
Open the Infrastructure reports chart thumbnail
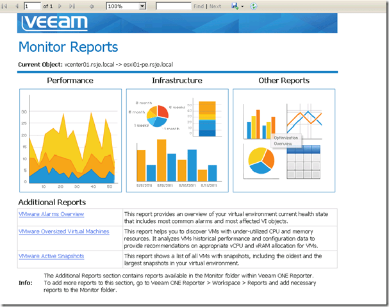(x=177, y=140)
